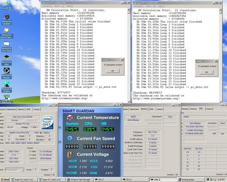Image resolution: width=227 pixels, height=182 pixels.
Task: Open the Help(H) menu in the BE299FC2 Super PI window
Action: pyautogui.click(x=161, y=6)
